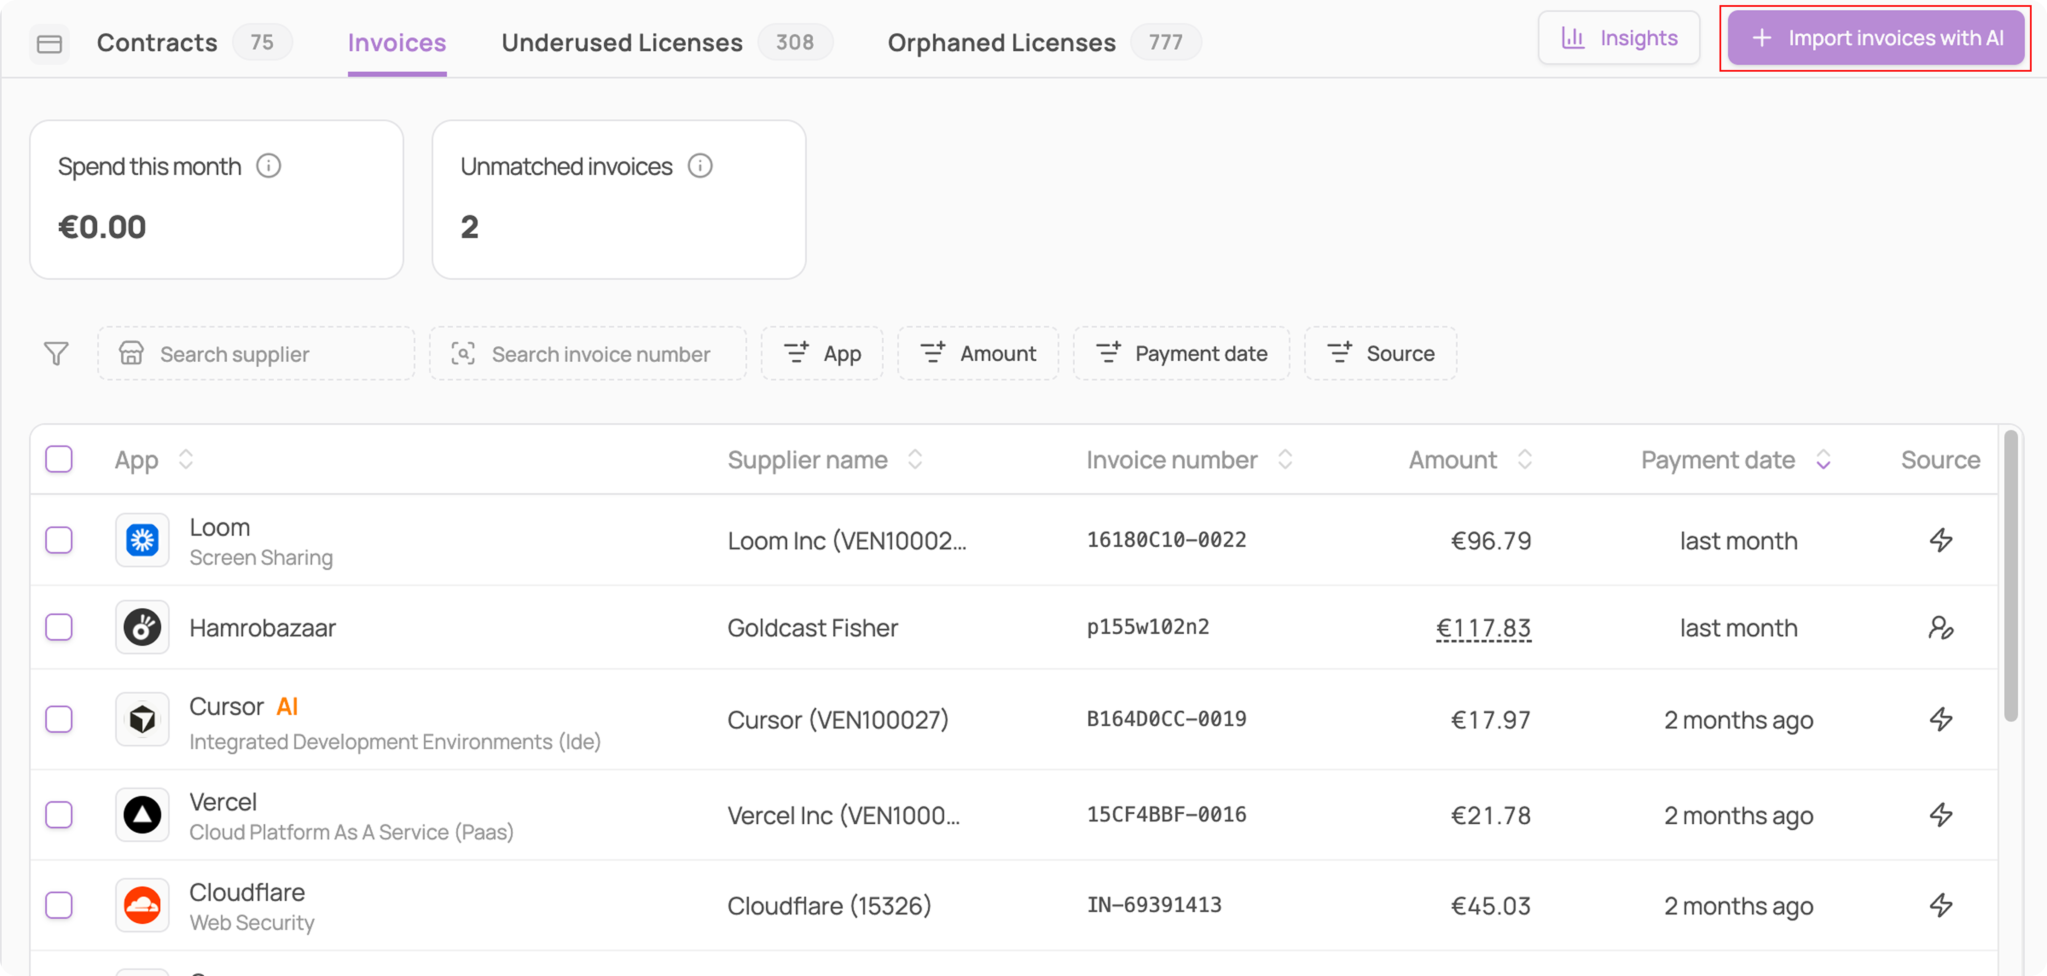
Task: Open the Loom app link
Action: pos(219,527)
